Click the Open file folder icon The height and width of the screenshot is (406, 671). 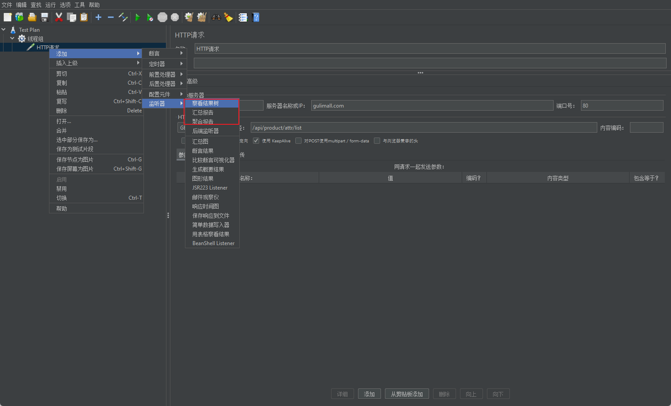(x=32, y=17)
